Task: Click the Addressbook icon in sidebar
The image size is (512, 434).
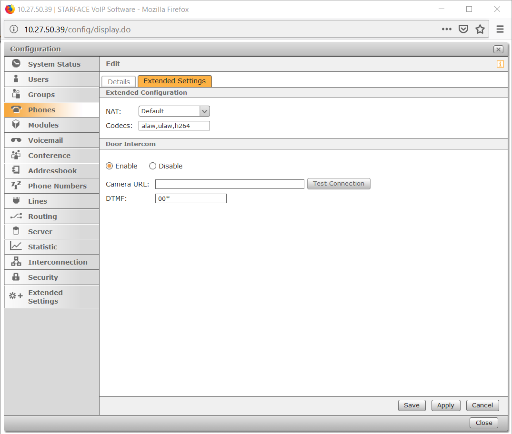Action: coord(16,170)
